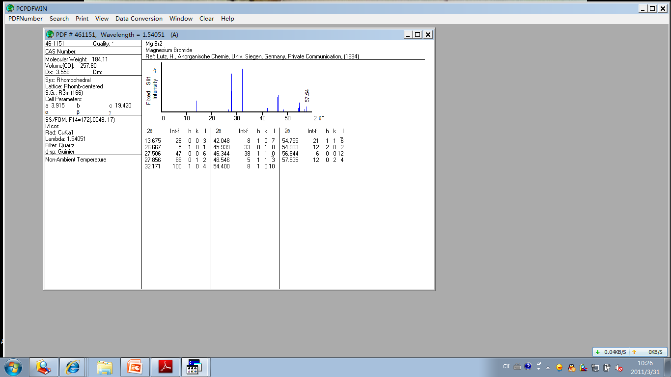Click the Lattice: Rhomb-centered line

click(x=74, y=86)
